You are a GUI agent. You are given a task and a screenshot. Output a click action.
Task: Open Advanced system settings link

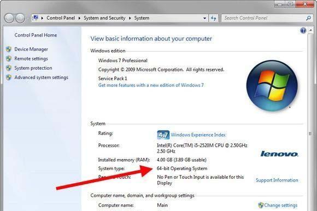41,77
